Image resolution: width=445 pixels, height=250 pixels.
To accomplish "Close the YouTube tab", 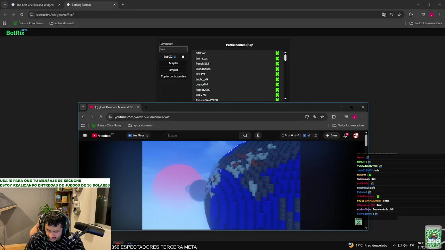I will [x=137, y=107].
